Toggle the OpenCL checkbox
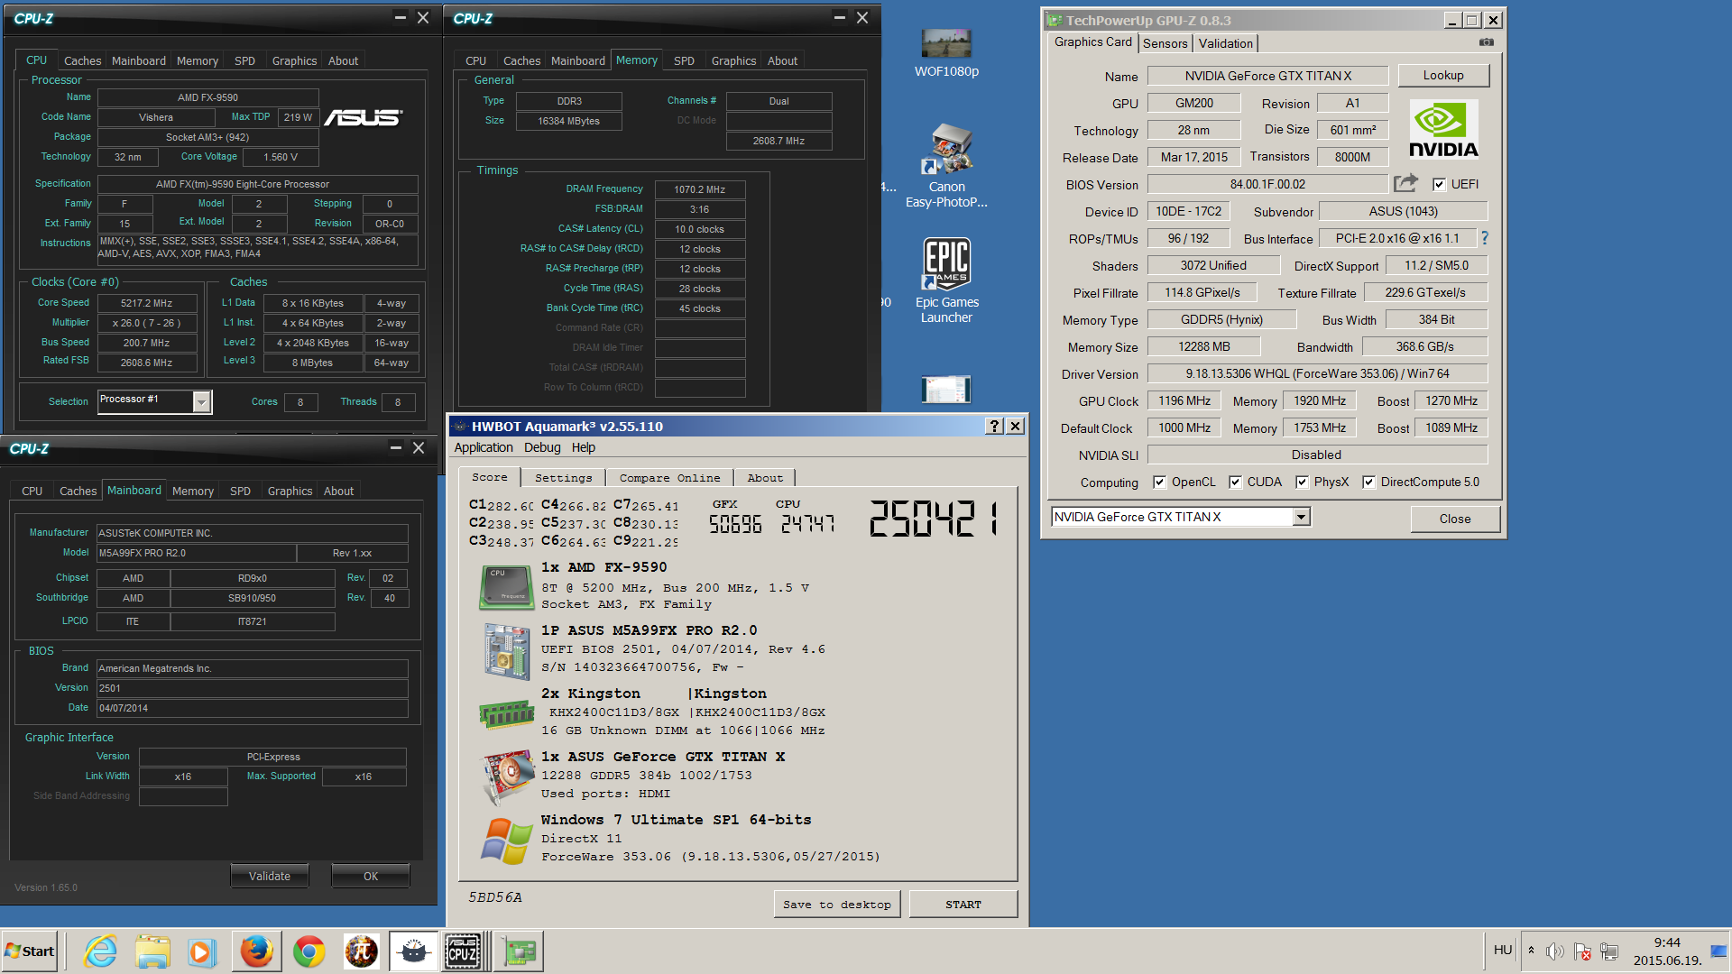This screenshot has width=1732, height=974. tap(1159, 482)
